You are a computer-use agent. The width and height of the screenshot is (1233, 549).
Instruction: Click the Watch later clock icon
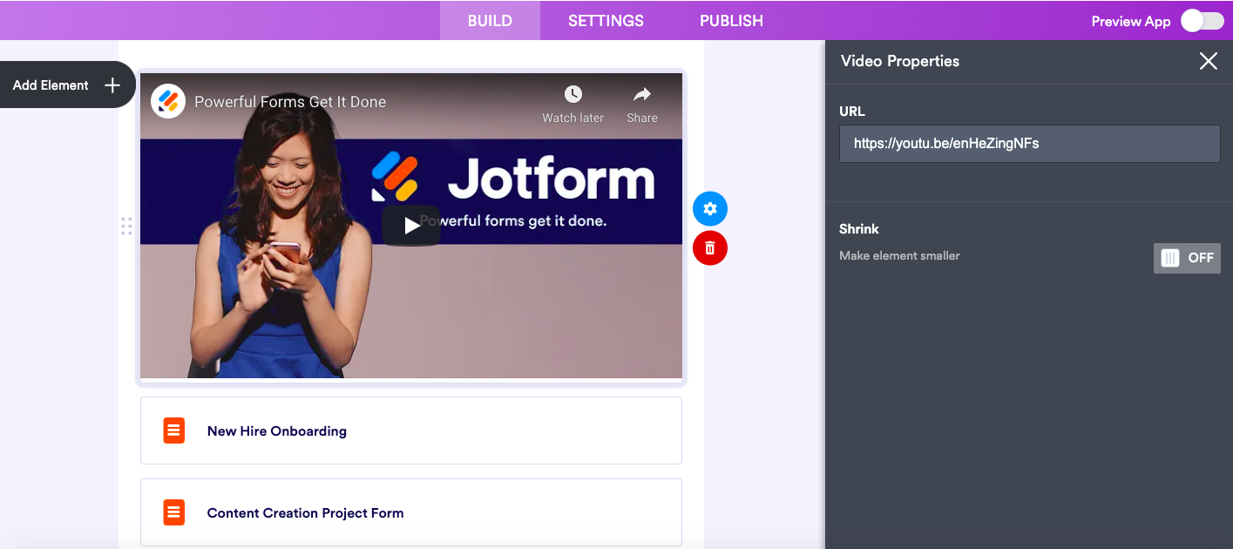(572, 94)
